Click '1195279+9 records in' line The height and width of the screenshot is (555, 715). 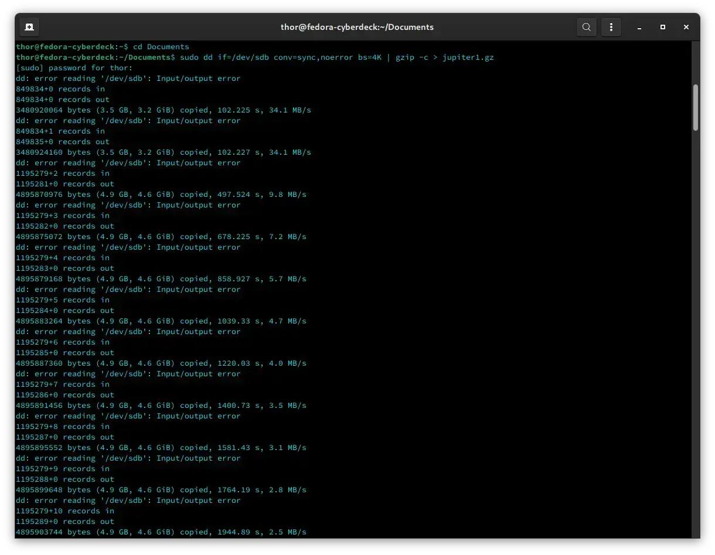point(63,468)
